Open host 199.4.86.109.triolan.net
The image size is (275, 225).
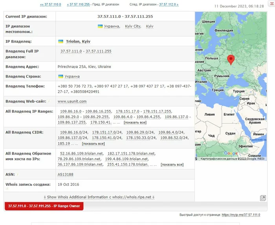coord(126,159)
